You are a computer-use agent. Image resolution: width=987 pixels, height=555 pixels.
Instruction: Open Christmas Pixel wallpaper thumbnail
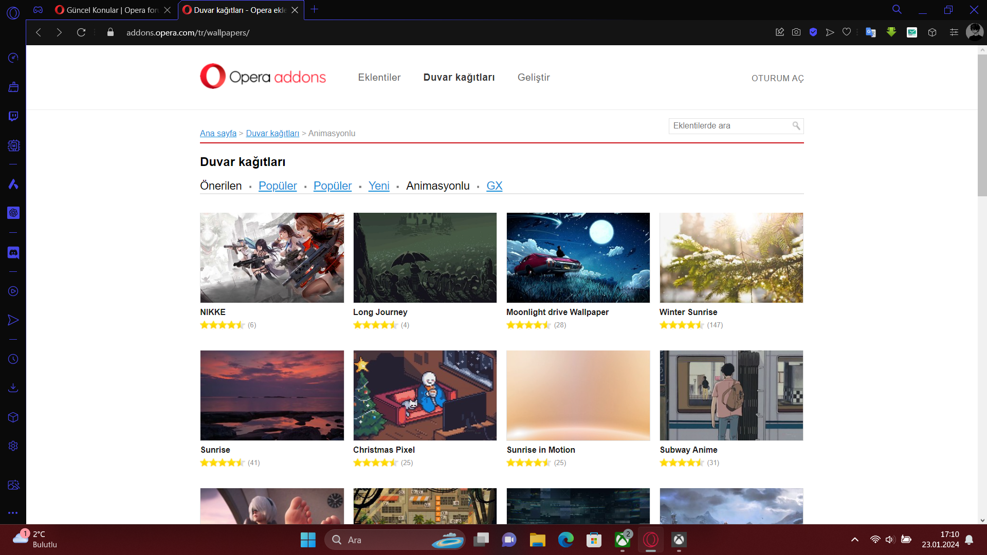pyautogui.click(x=425, y=396)
